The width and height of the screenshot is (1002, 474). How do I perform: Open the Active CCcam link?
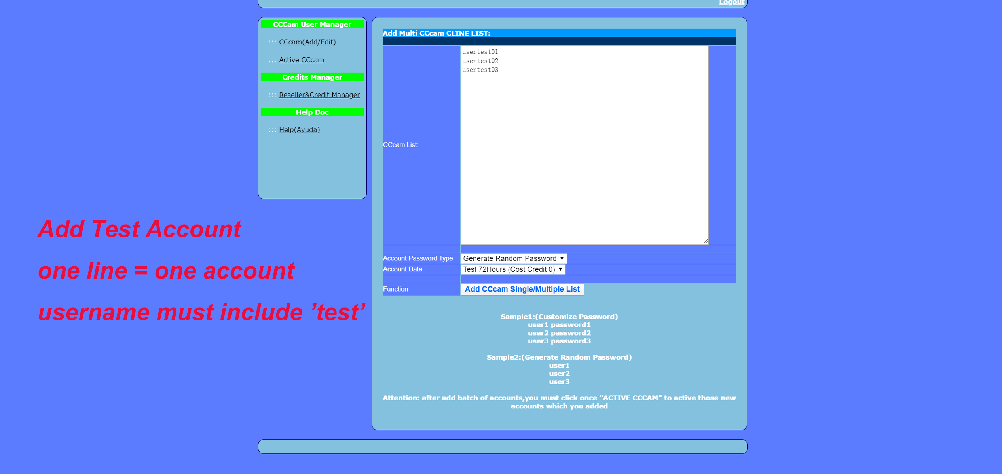click(x=301, y=60)
